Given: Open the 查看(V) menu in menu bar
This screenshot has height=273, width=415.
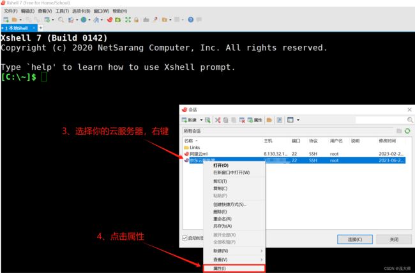Looking at the screenshot, I should (x=45, y=11).
